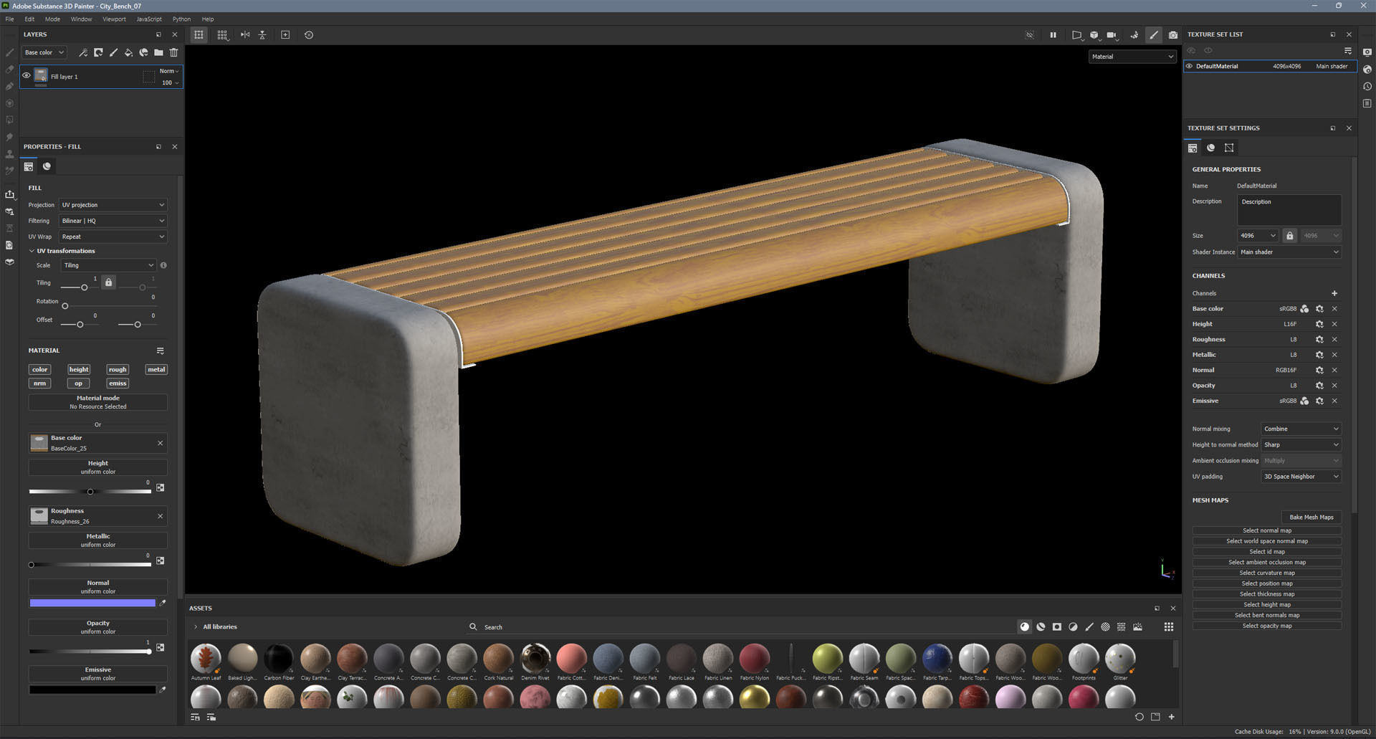
Task: Click Select curvature map
Action: click(1266, 573)
